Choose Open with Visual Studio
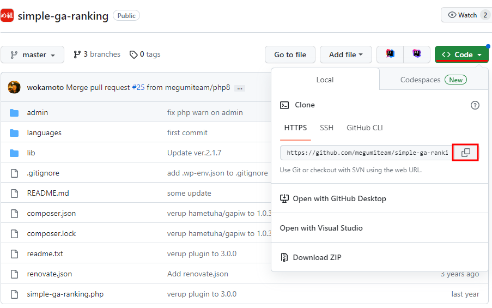The width and height of the screenshot is (492, 308). [380, 228]
